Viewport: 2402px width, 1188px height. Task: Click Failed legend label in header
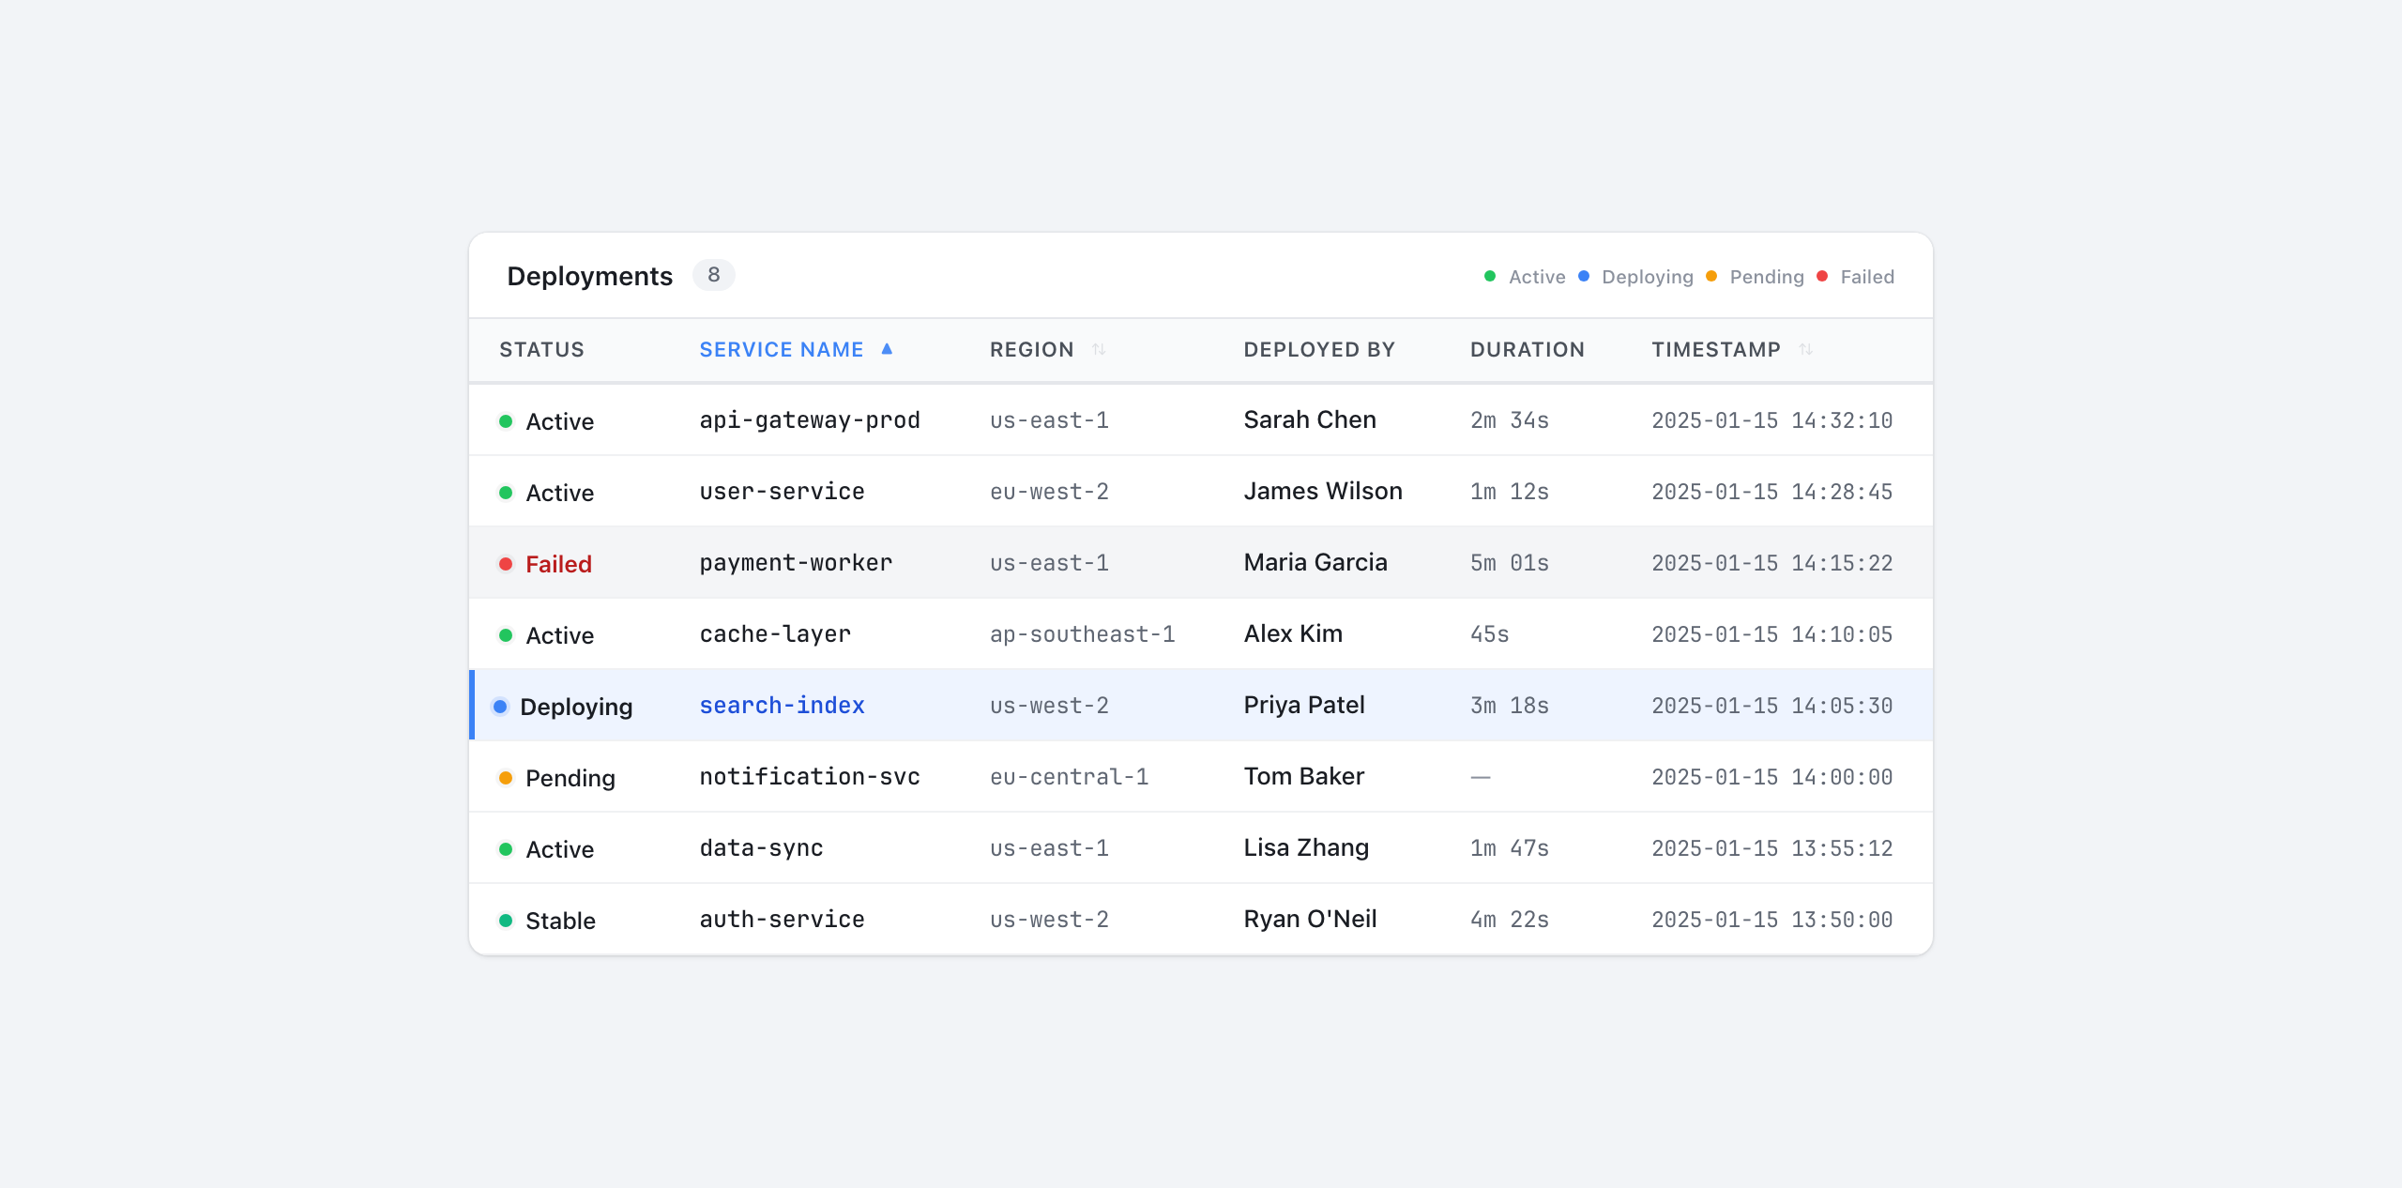1867,277
